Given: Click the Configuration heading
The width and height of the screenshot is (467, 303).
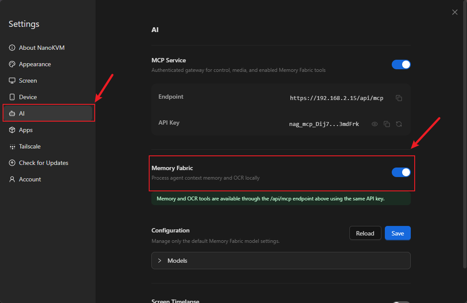Looking at the screenshot, I should (170, 231).
